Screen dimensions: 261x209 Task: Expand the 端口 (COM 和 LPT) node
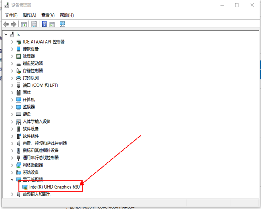pos(12,85)
